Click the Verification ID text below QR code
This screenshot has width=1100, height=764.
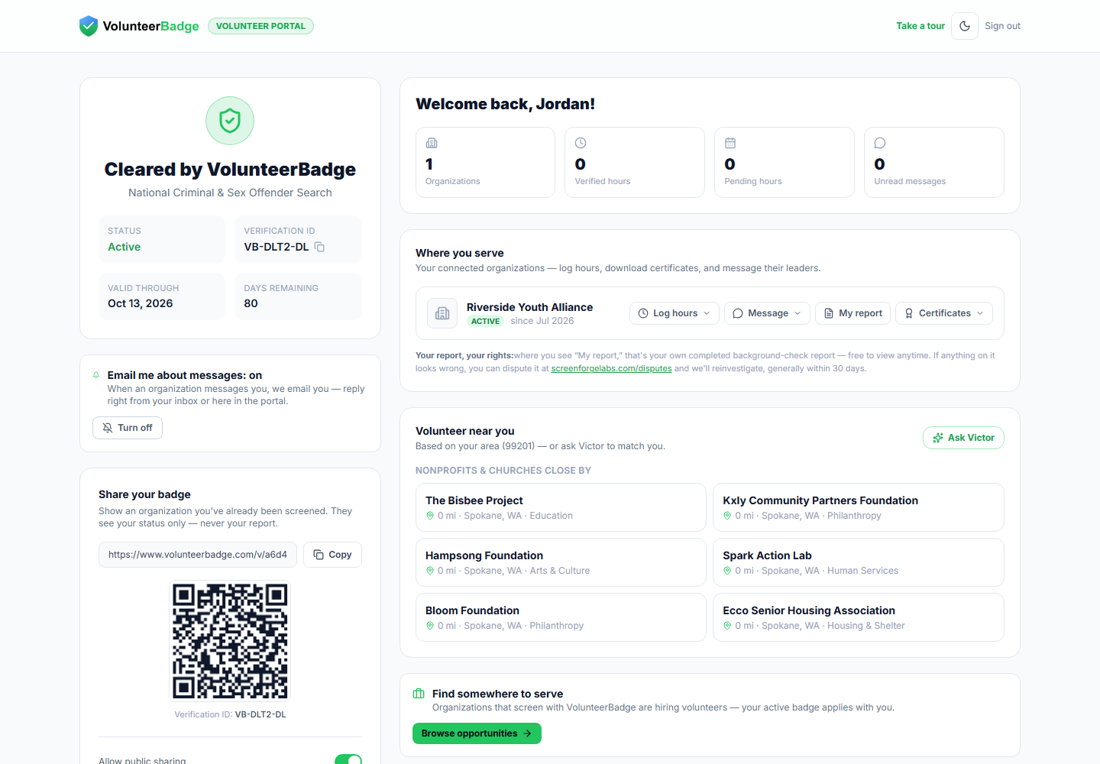230,714
